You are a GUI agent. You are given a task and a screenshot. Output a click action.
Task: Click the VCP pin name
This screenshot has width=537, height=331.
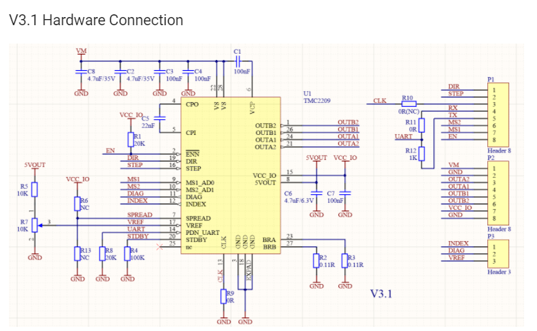[x=252, y=108]
